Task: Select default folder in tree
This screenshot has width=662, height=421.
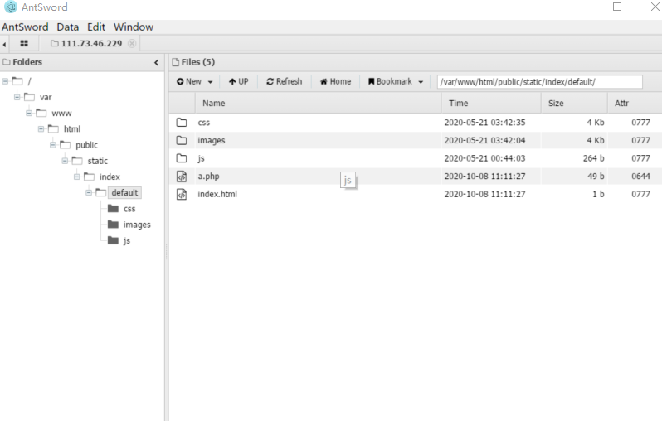Action: [124, 193]
